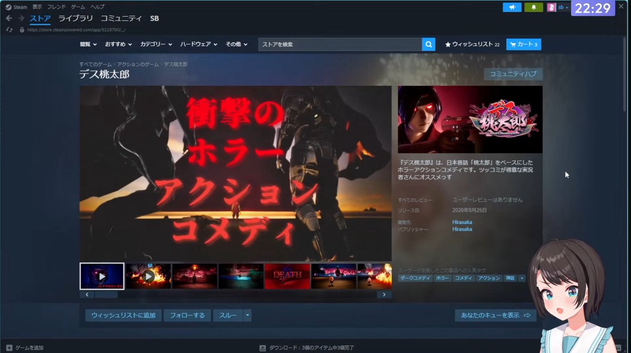Click the ダウンロード status text

click(x=312, y=348)
